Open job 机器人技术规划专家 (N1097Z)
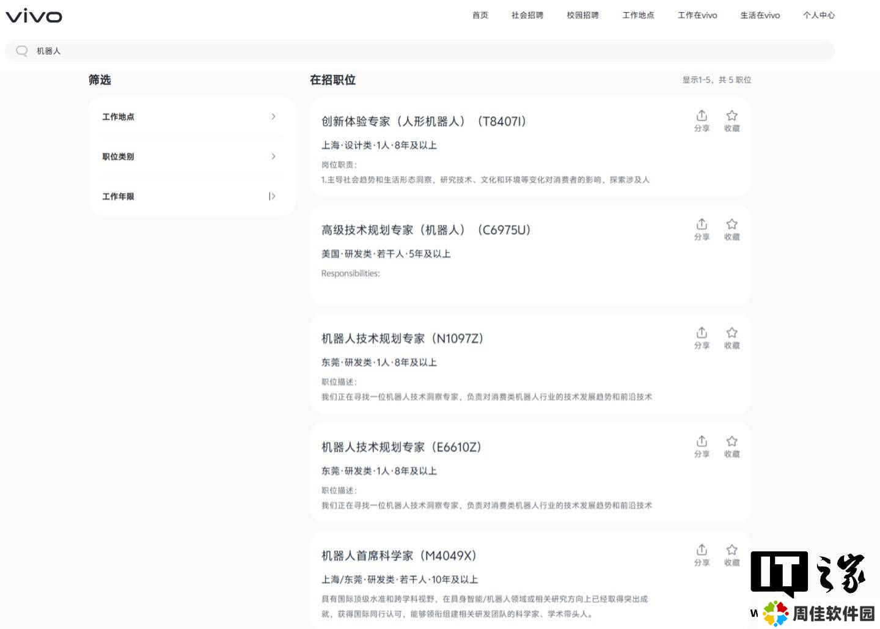 tap(403, 339)
